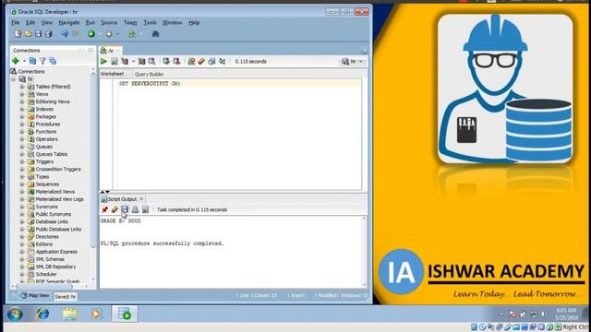Open the File menu
This screenshot has height=332, width=591.
(16, 22)
